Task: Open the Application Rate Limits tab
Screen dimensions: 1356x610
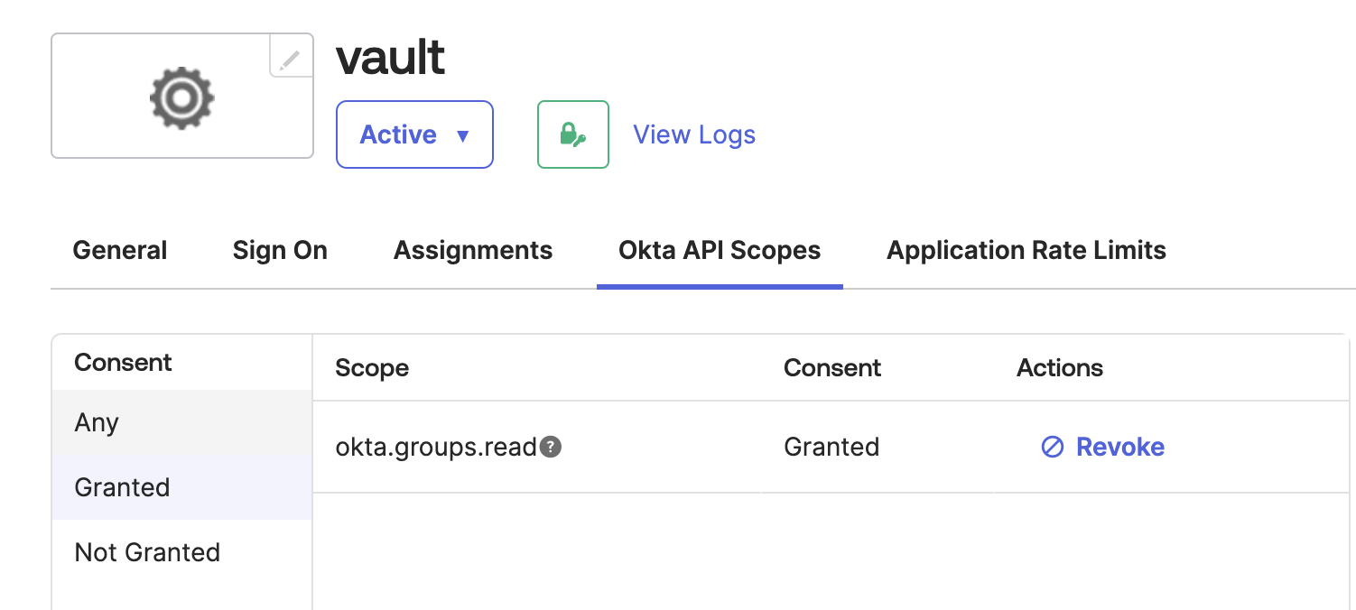Action: (1026, 250)
